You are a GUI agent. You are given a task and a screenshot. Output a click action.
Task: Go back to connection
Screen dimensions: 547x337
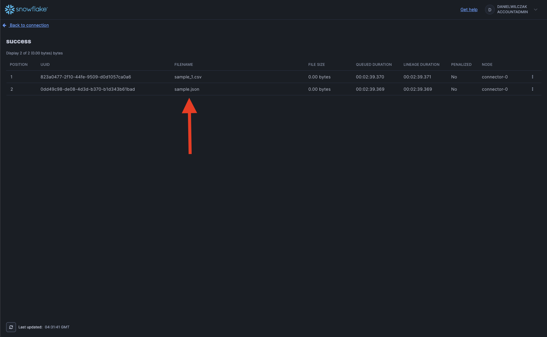pyautogui.click(x=29, y=25)
